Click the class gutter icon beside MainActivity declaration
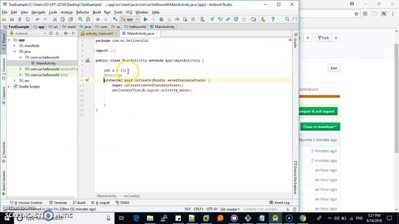This screenshot has height=224, width=399. (x=88, y=60)
